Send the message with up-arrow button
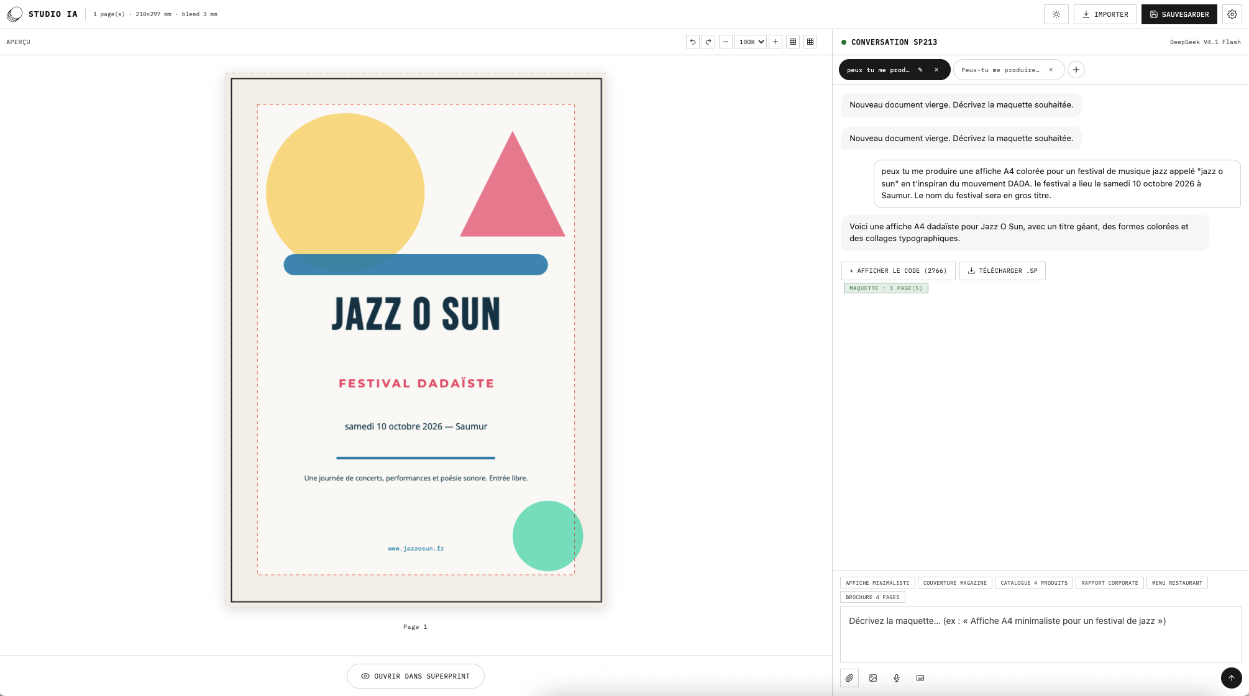The height and width of the screenshot is (696, 1249). click(1232, 678)
